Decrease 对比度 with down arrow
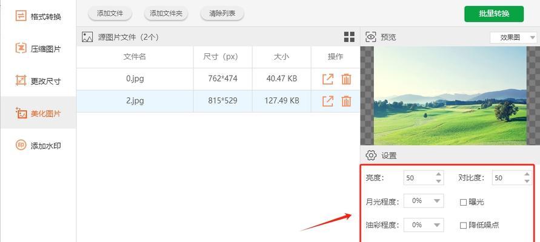 (x=527, y=181)
